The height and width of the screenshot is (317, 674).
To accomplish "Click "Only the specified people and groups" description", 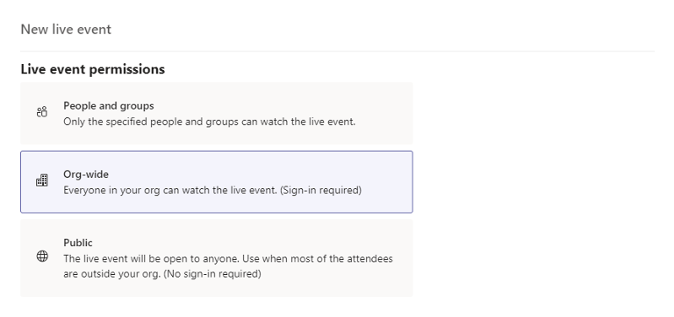I will pos(210,122).
